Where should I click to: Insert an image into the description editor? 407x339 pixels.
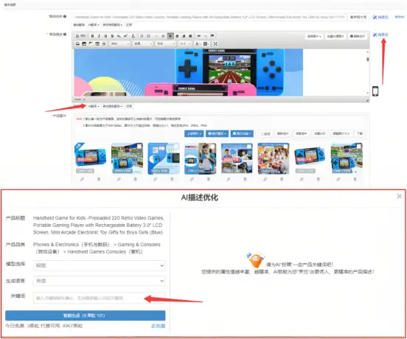click(x=77, y=43)
